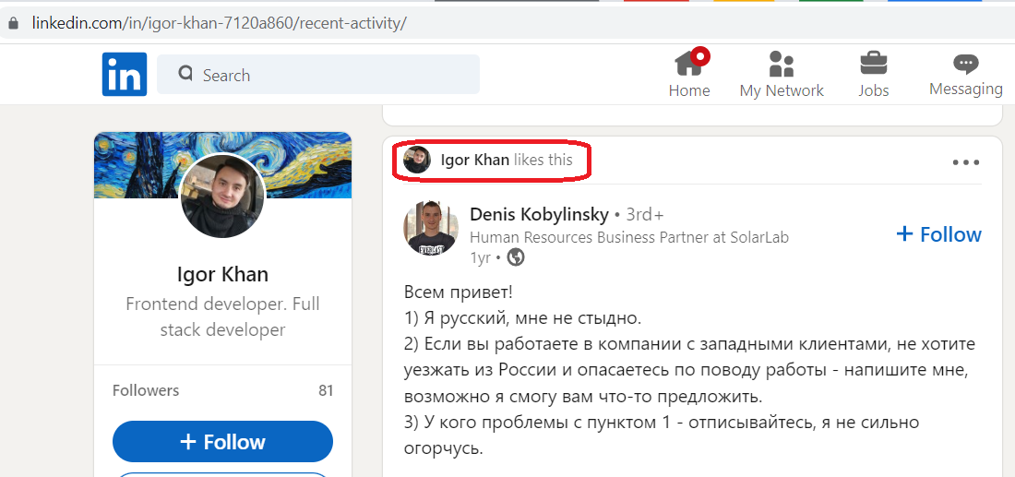The height and width of the screenshot is (477, 1015).
Task: Open the LinkedIn logo home link
Action: tap(125, 75)
